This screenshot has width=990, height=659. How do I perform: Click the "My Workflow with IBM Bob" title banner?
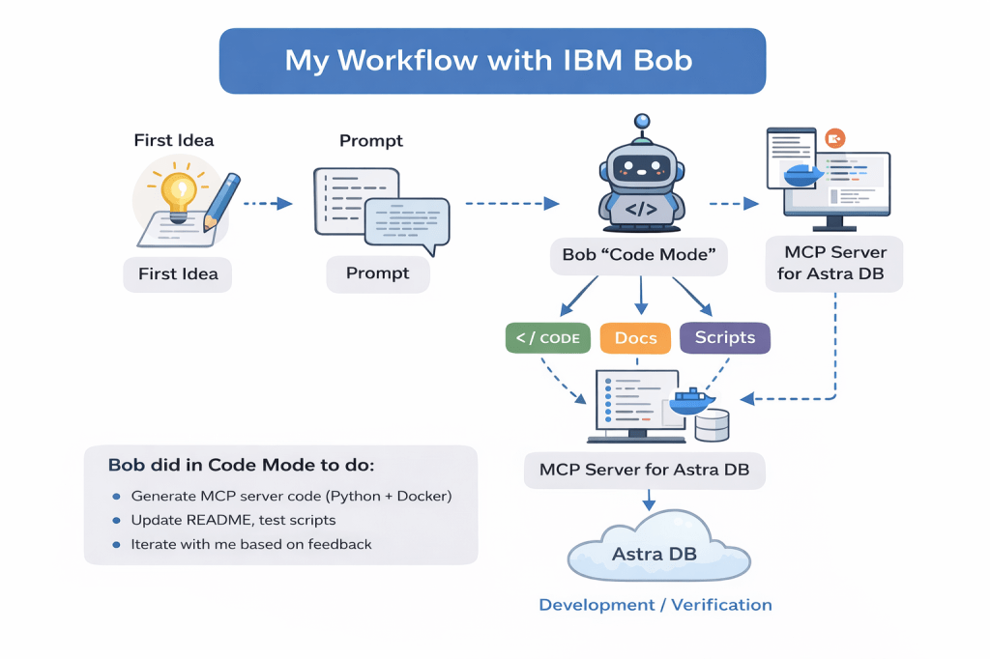[x=492, y=61]
